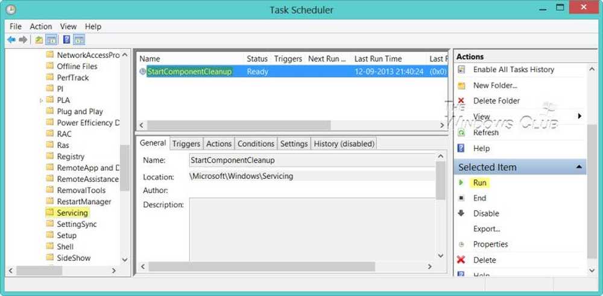Image resolution: width=603 pixels, height=296 pixels.
Task: Click the Servicing folder icon in tree
Action: tap(49, 213)
